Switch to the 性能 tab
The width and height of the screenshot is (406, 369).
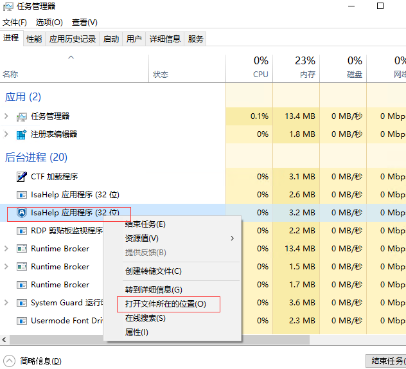(x=34, y=39)
